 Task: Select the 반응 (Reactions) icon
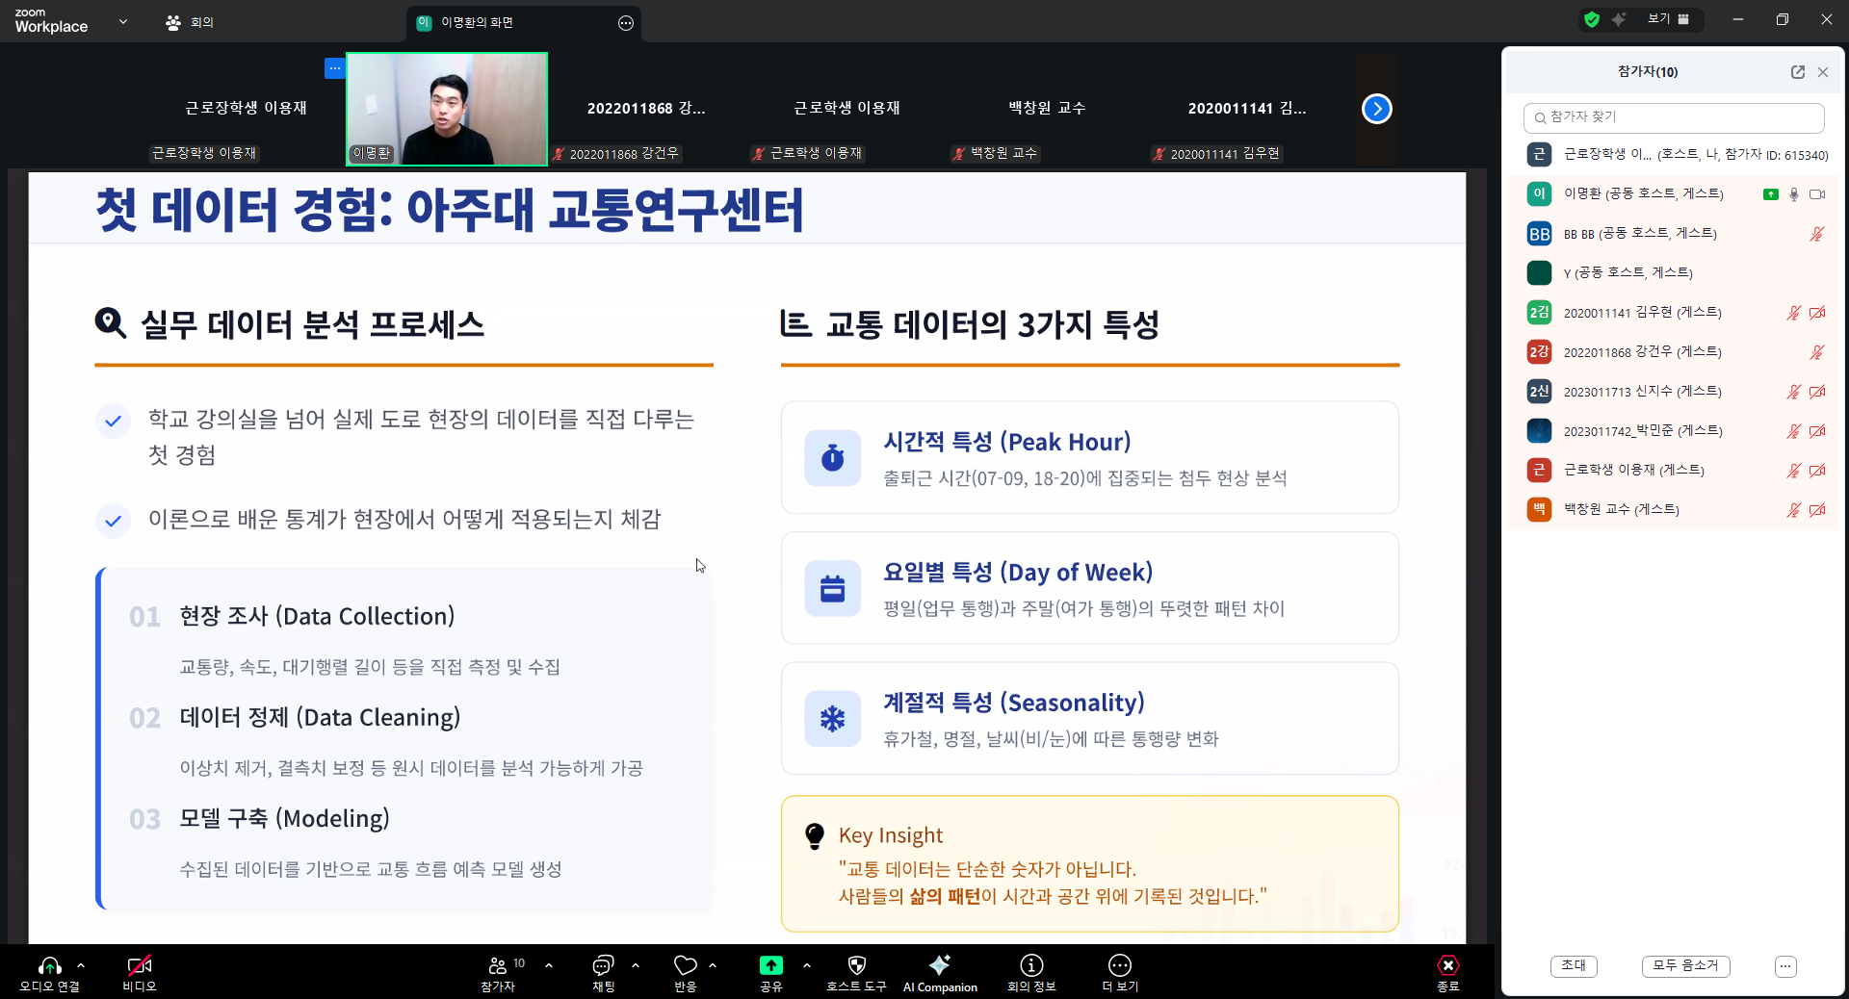pos(684,972)
